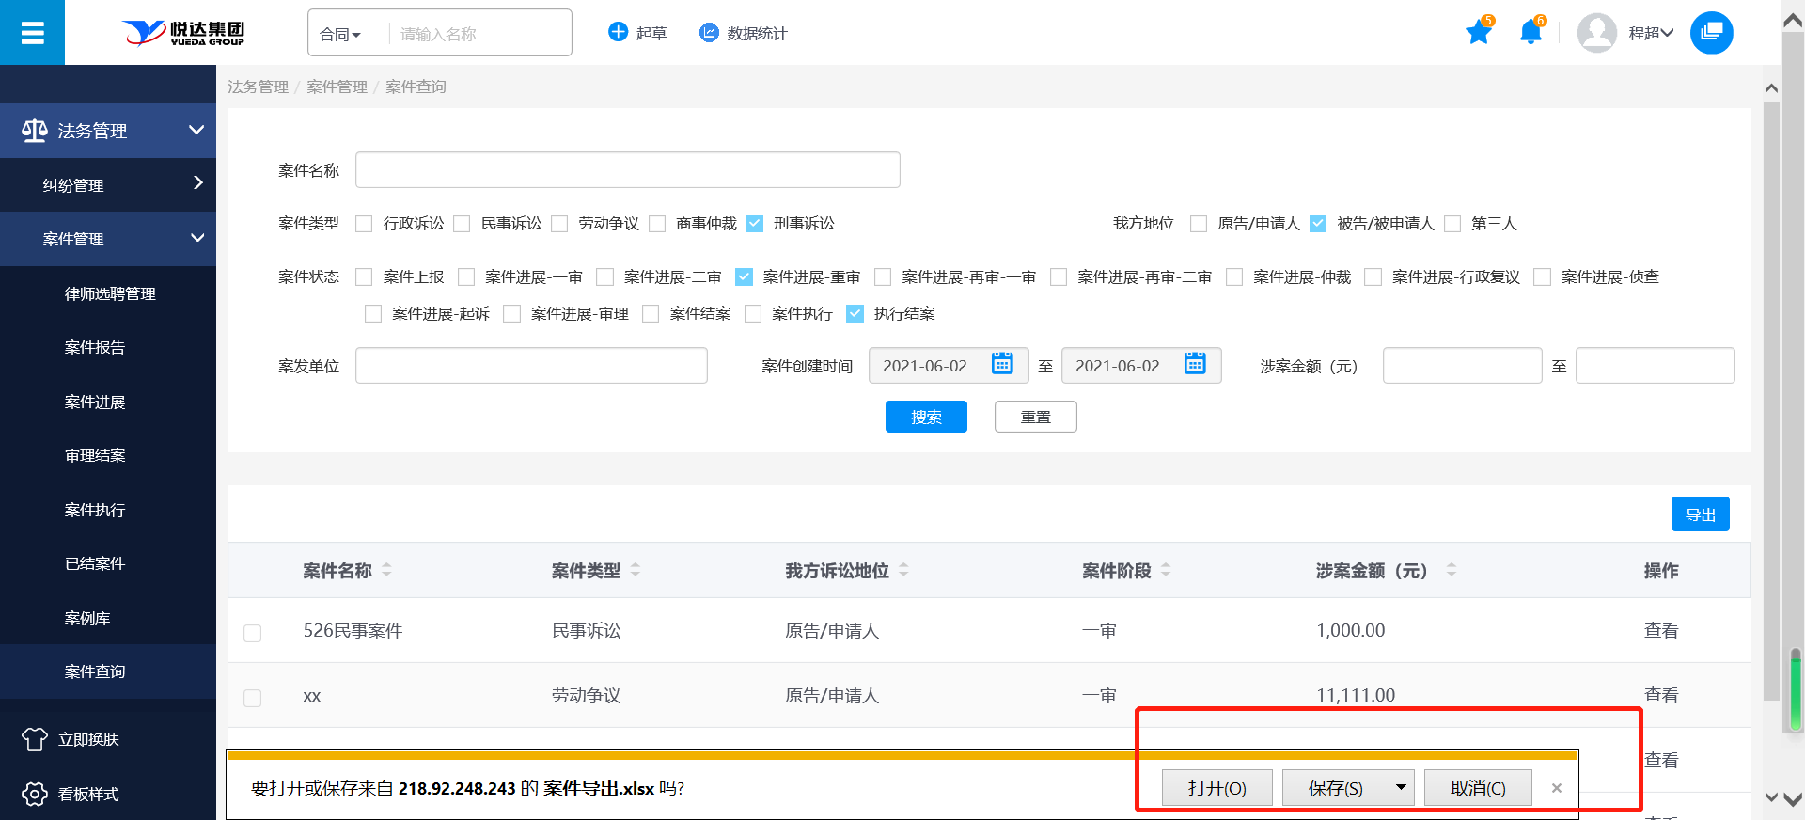Open end date calendar picker icon
The width and height of the screenshot is (1805, 820).
1195,364
